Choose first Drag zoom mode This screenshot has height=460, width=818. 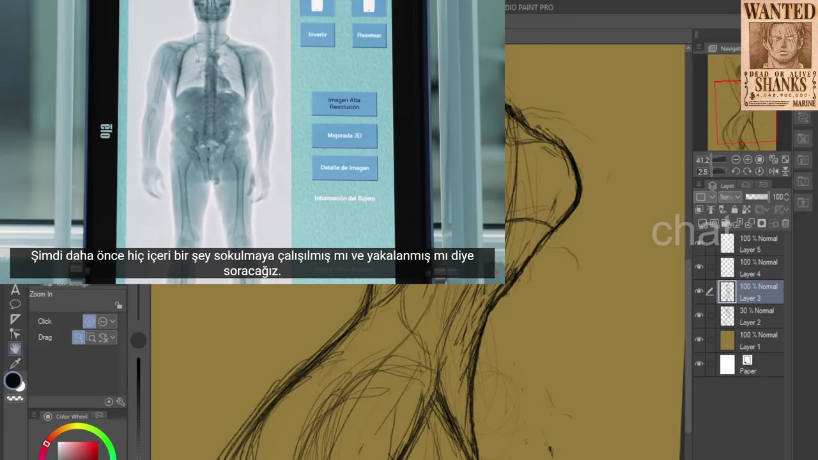pyautogui.click(x=79, y=337)
